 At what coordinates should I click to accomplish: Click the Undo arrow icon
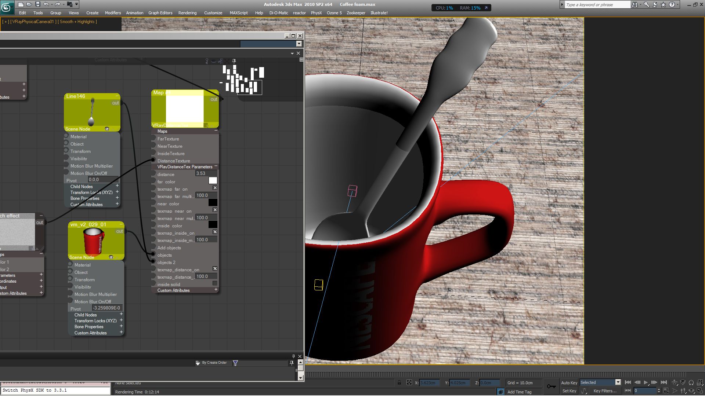tap(46, 4)
